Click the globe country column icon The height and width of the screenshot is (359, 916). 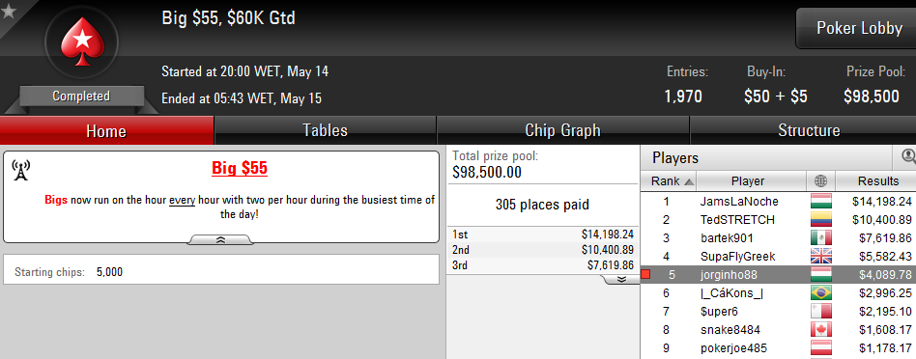[x=820, y=181]
